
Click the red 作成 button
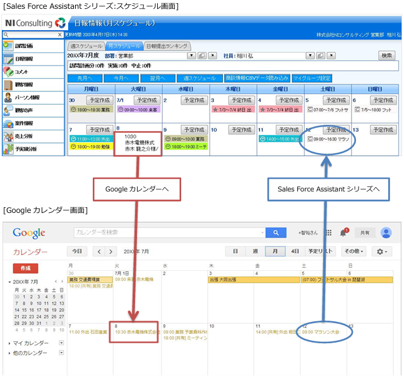(x=25, y=268)
